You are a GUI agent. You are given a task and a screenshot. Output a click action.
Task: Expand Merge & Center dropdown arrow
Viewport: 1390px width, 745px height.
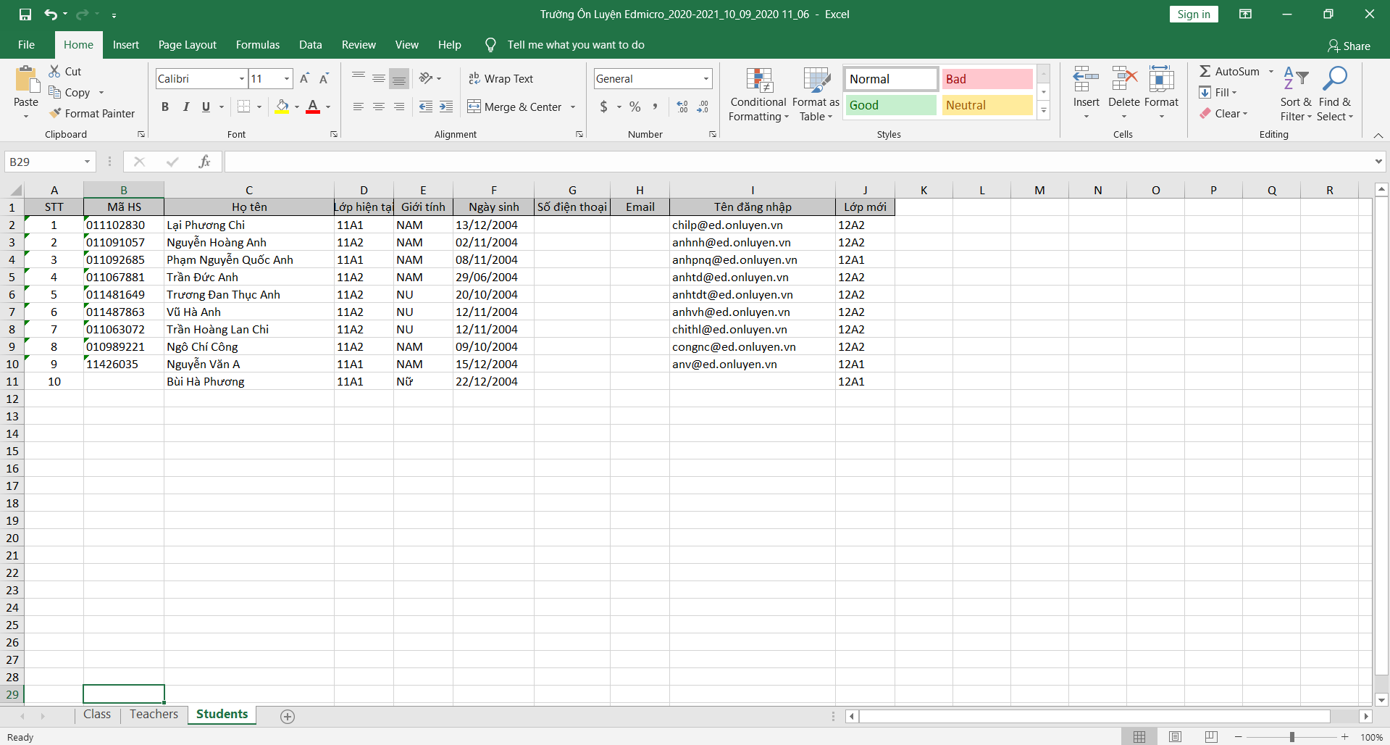(x=573, y=107)
